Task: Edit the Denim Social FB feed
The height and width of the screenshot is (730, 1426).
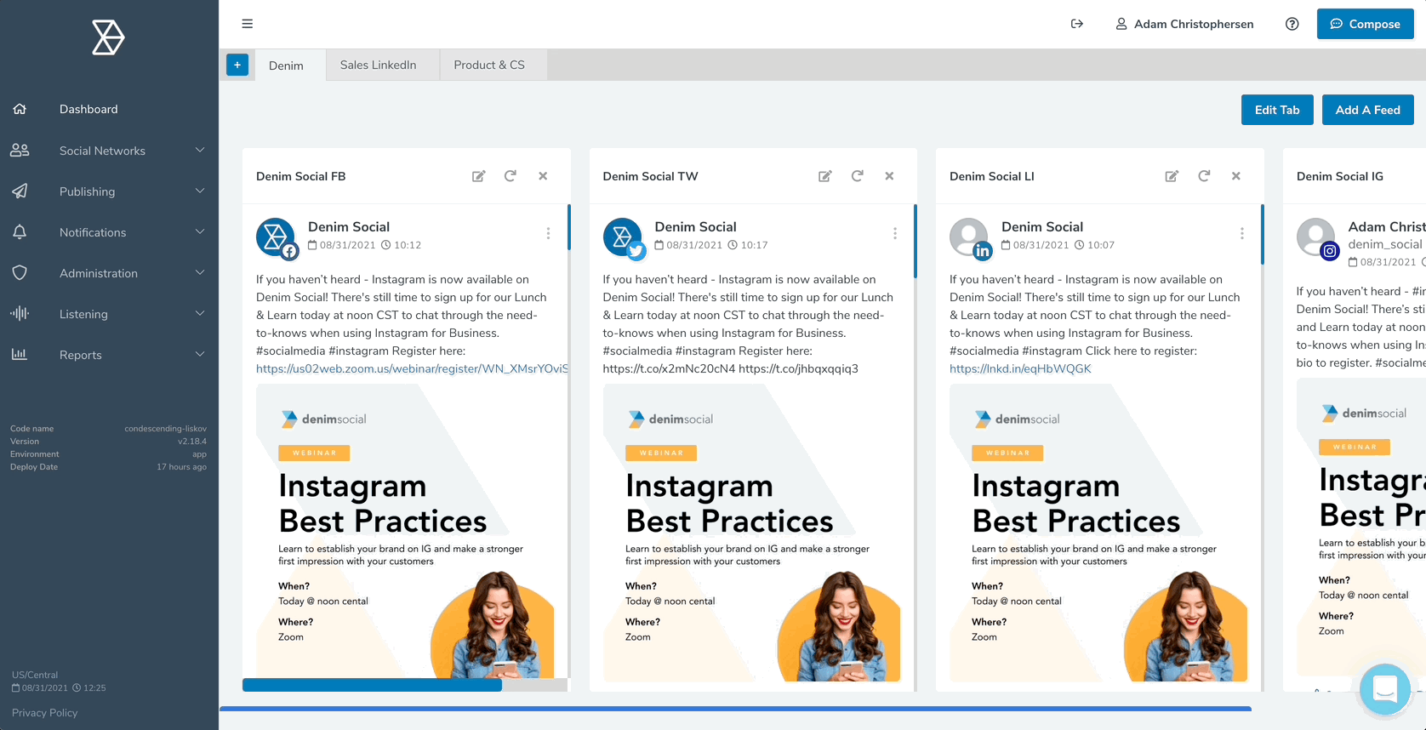Action: (x=479, y=176)
